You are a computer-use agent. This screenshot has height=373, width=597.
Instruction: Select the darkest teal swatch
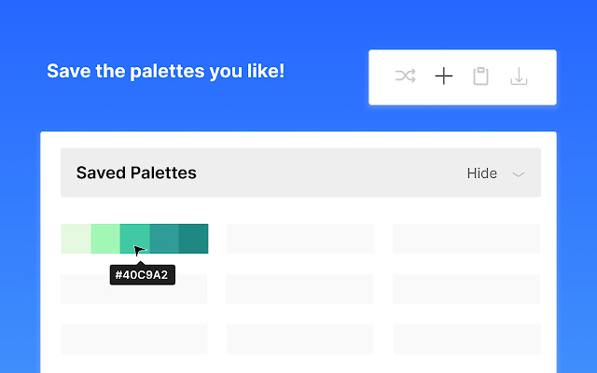[x=193, y=239]
